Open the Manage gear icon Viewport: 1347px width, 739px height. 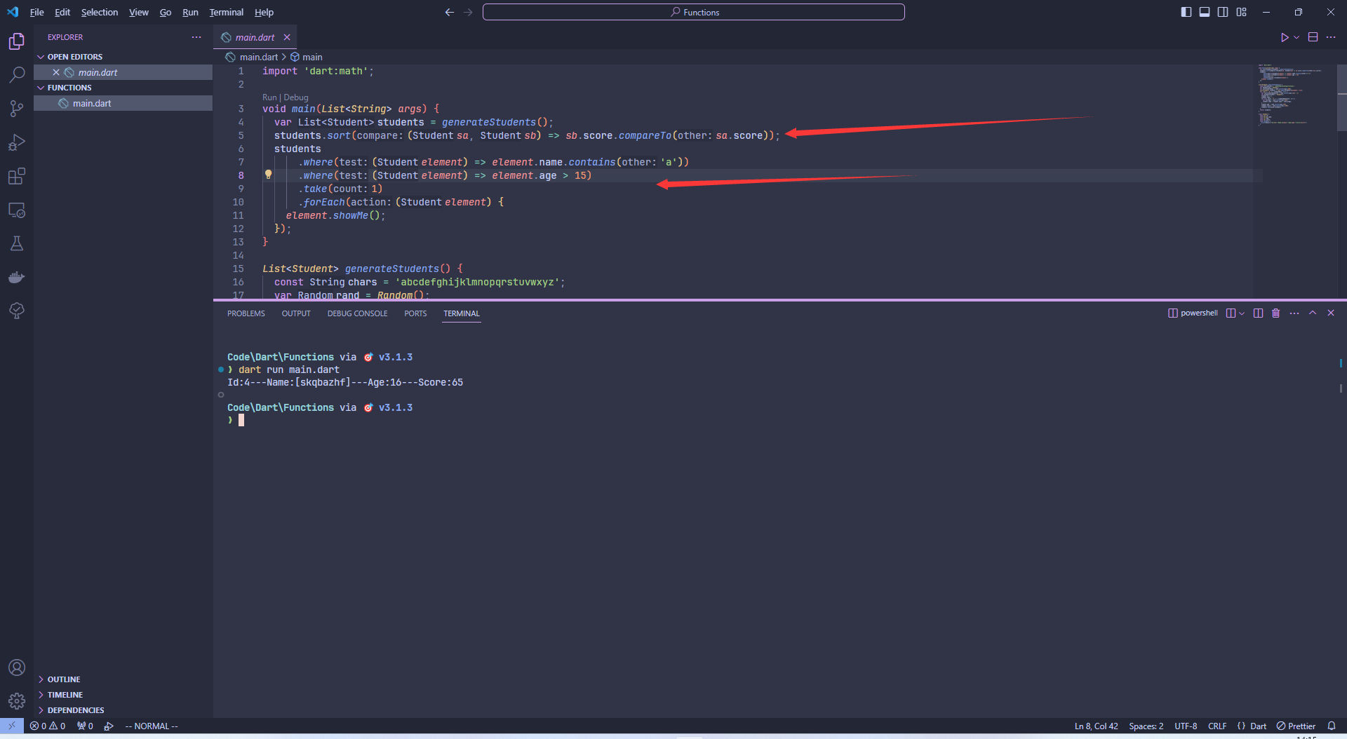pyautogui.click(x=17, y=700)
